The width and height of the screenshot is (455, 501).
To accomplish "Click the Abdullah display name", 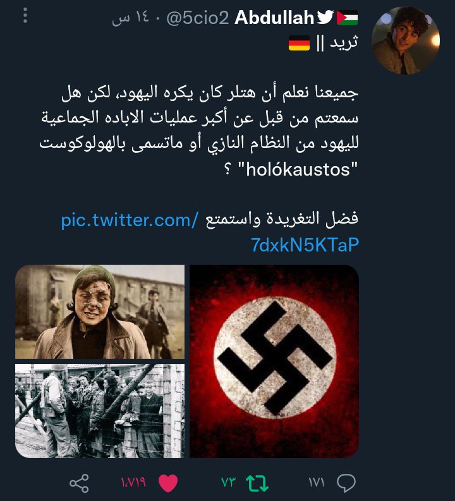I will tap(274, 17).
